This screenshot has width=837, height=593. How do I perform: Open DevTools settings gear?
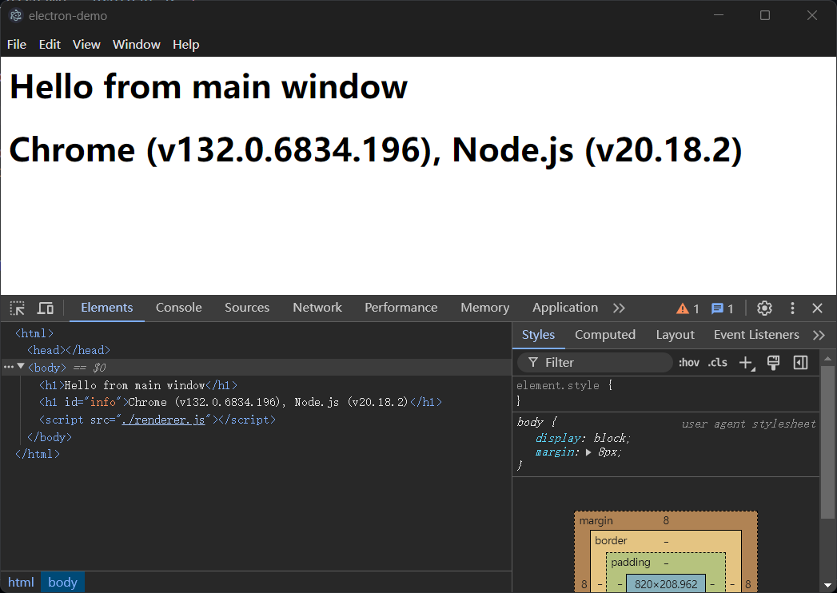click(x=764, y=308)
